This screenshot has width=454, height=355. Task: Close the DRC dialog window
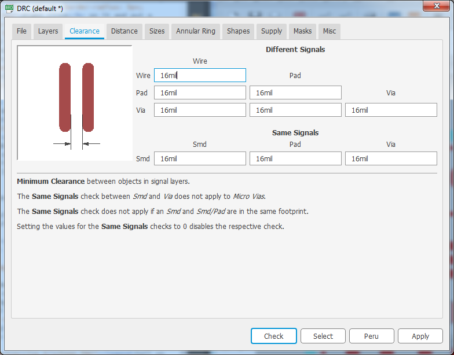[x=437, y=6]
